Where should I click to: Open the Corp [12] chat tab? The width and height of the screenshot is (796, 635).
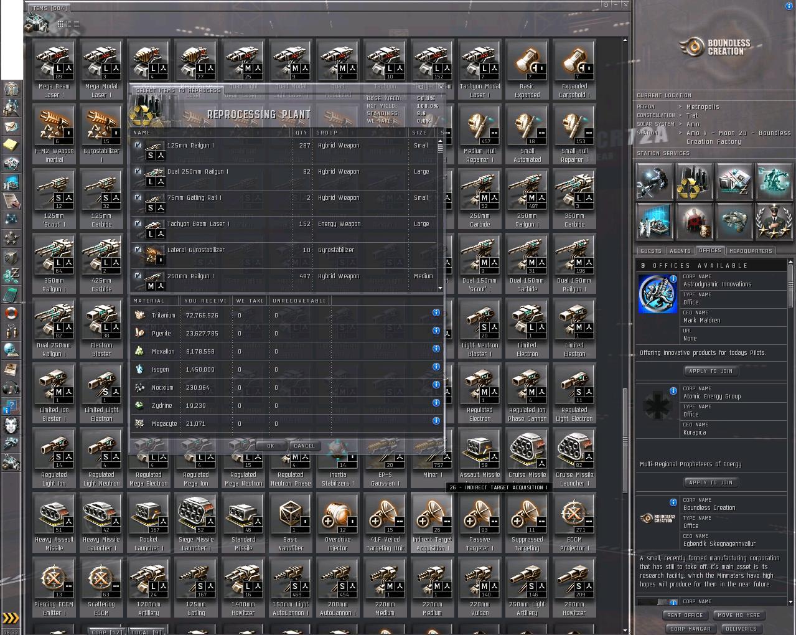(x=107, y=632)
